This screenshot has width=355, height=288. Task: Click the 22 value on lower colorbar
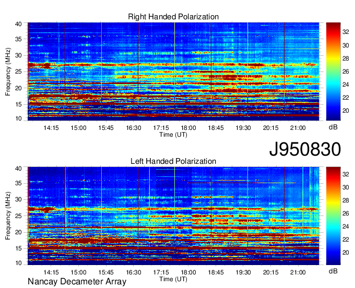pos(346,239)
